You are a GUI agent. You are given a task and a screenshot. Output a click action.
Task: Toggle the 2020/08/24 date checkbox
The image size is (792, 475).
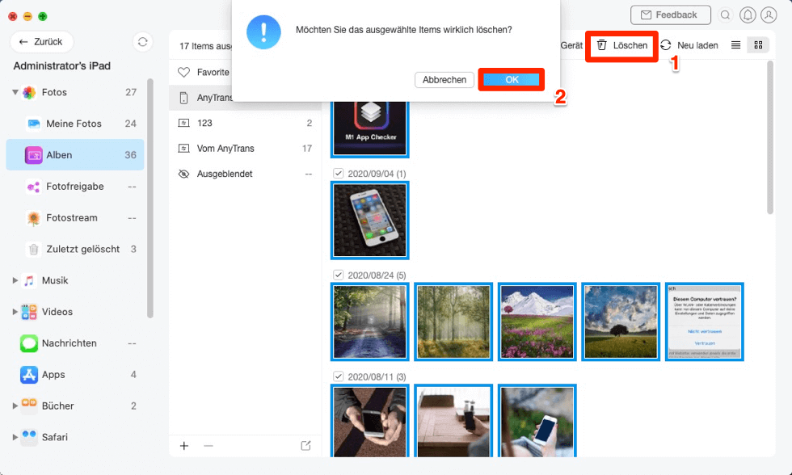click(x=339, y=275)
